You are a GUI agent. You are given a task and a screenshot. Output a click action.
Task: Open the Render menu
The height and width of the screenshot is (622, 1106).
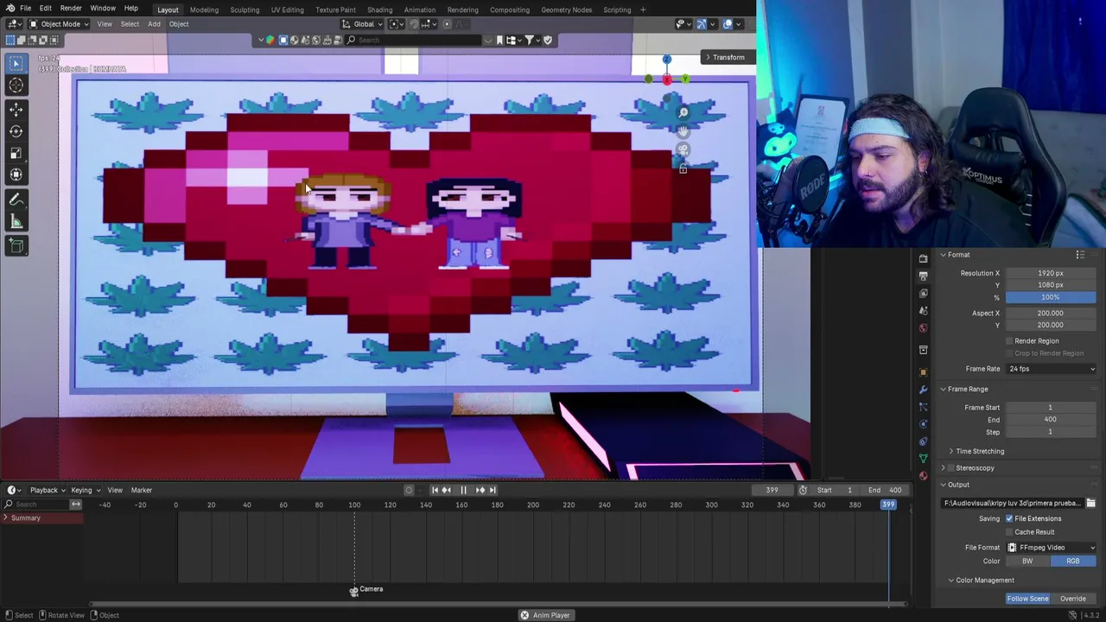click(71, 9)
